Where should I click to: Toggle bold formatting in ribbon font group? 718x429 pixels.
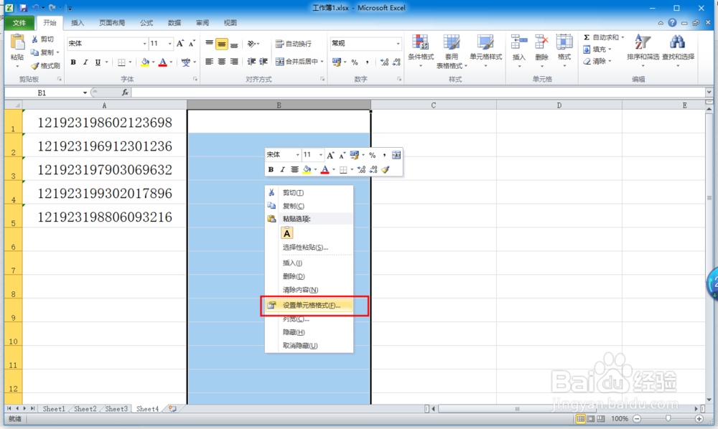[73, 62]
